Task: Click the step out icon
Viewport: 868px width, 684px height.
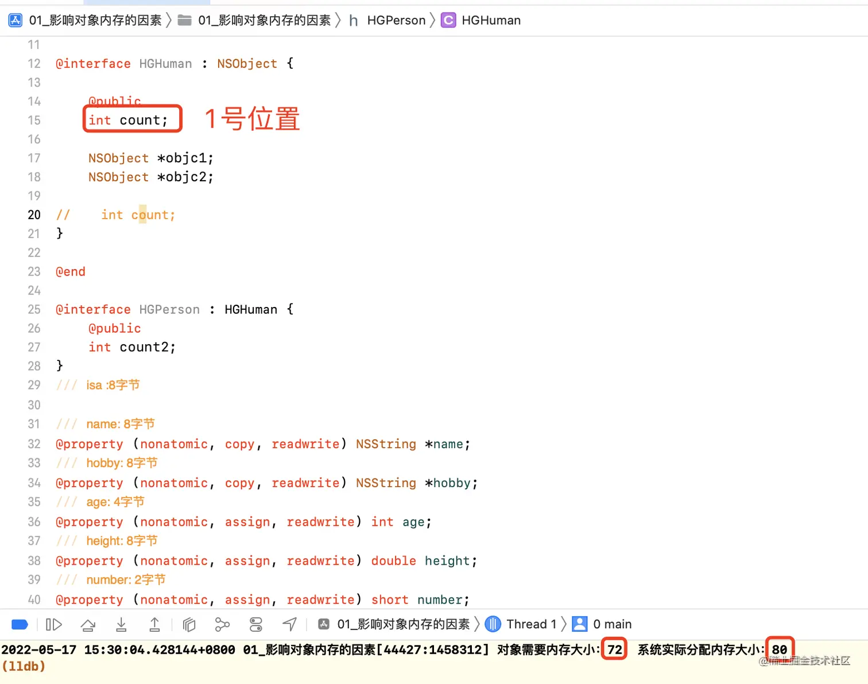Action: pyautogui.click(x=154, y=624)
